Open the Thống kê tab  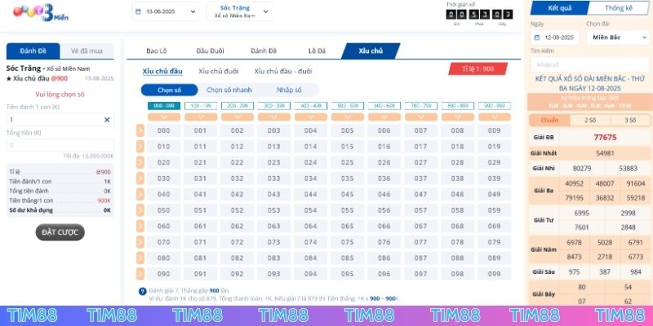click(x=619, y=7)
